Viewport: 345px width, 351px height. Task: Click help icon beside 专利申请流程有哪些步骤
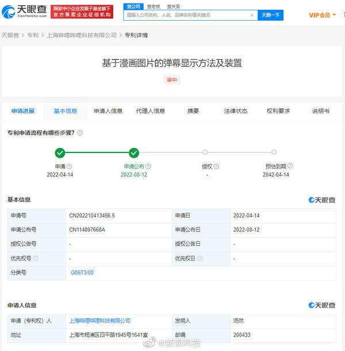80,133
